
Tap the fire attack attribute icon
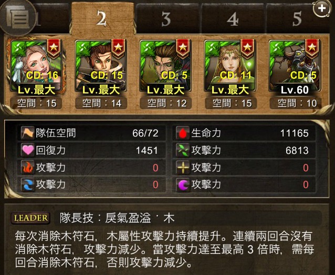tap(28, 167)
